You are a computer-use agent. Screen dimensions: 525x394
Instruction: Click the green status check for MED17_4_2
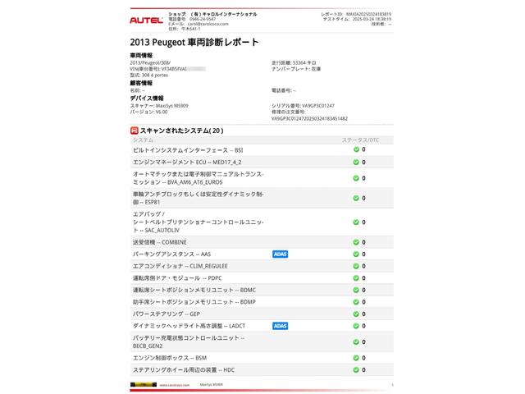coord(356,163)
